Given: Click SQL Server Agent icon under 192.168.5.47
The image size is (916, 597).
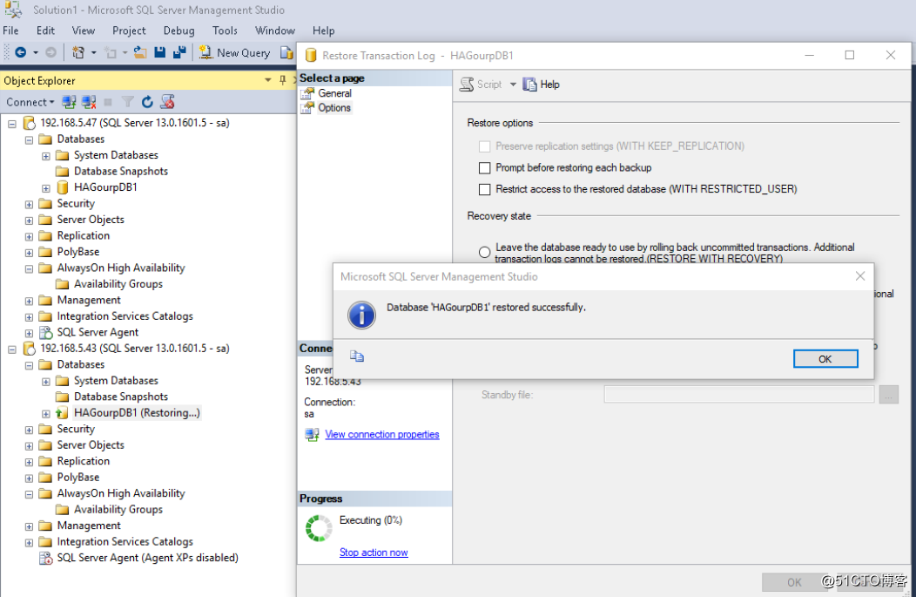Looking at the screenshot, I should (x=45, y=332).
